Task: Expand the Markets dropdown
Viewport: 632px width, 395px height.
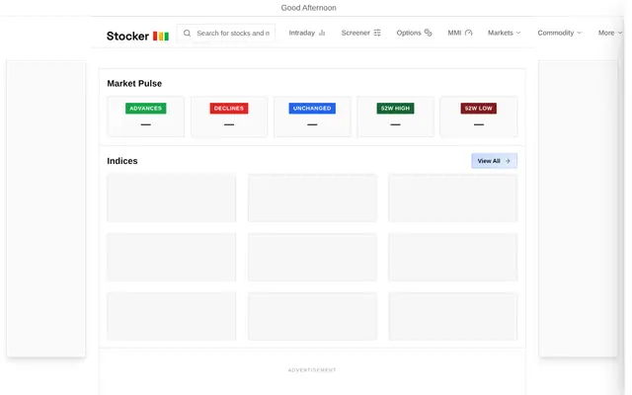Action: (x=505, y=33)
